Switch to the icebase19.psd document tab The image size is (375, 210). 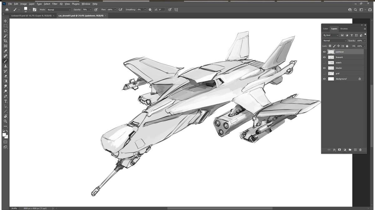point(31,15)
